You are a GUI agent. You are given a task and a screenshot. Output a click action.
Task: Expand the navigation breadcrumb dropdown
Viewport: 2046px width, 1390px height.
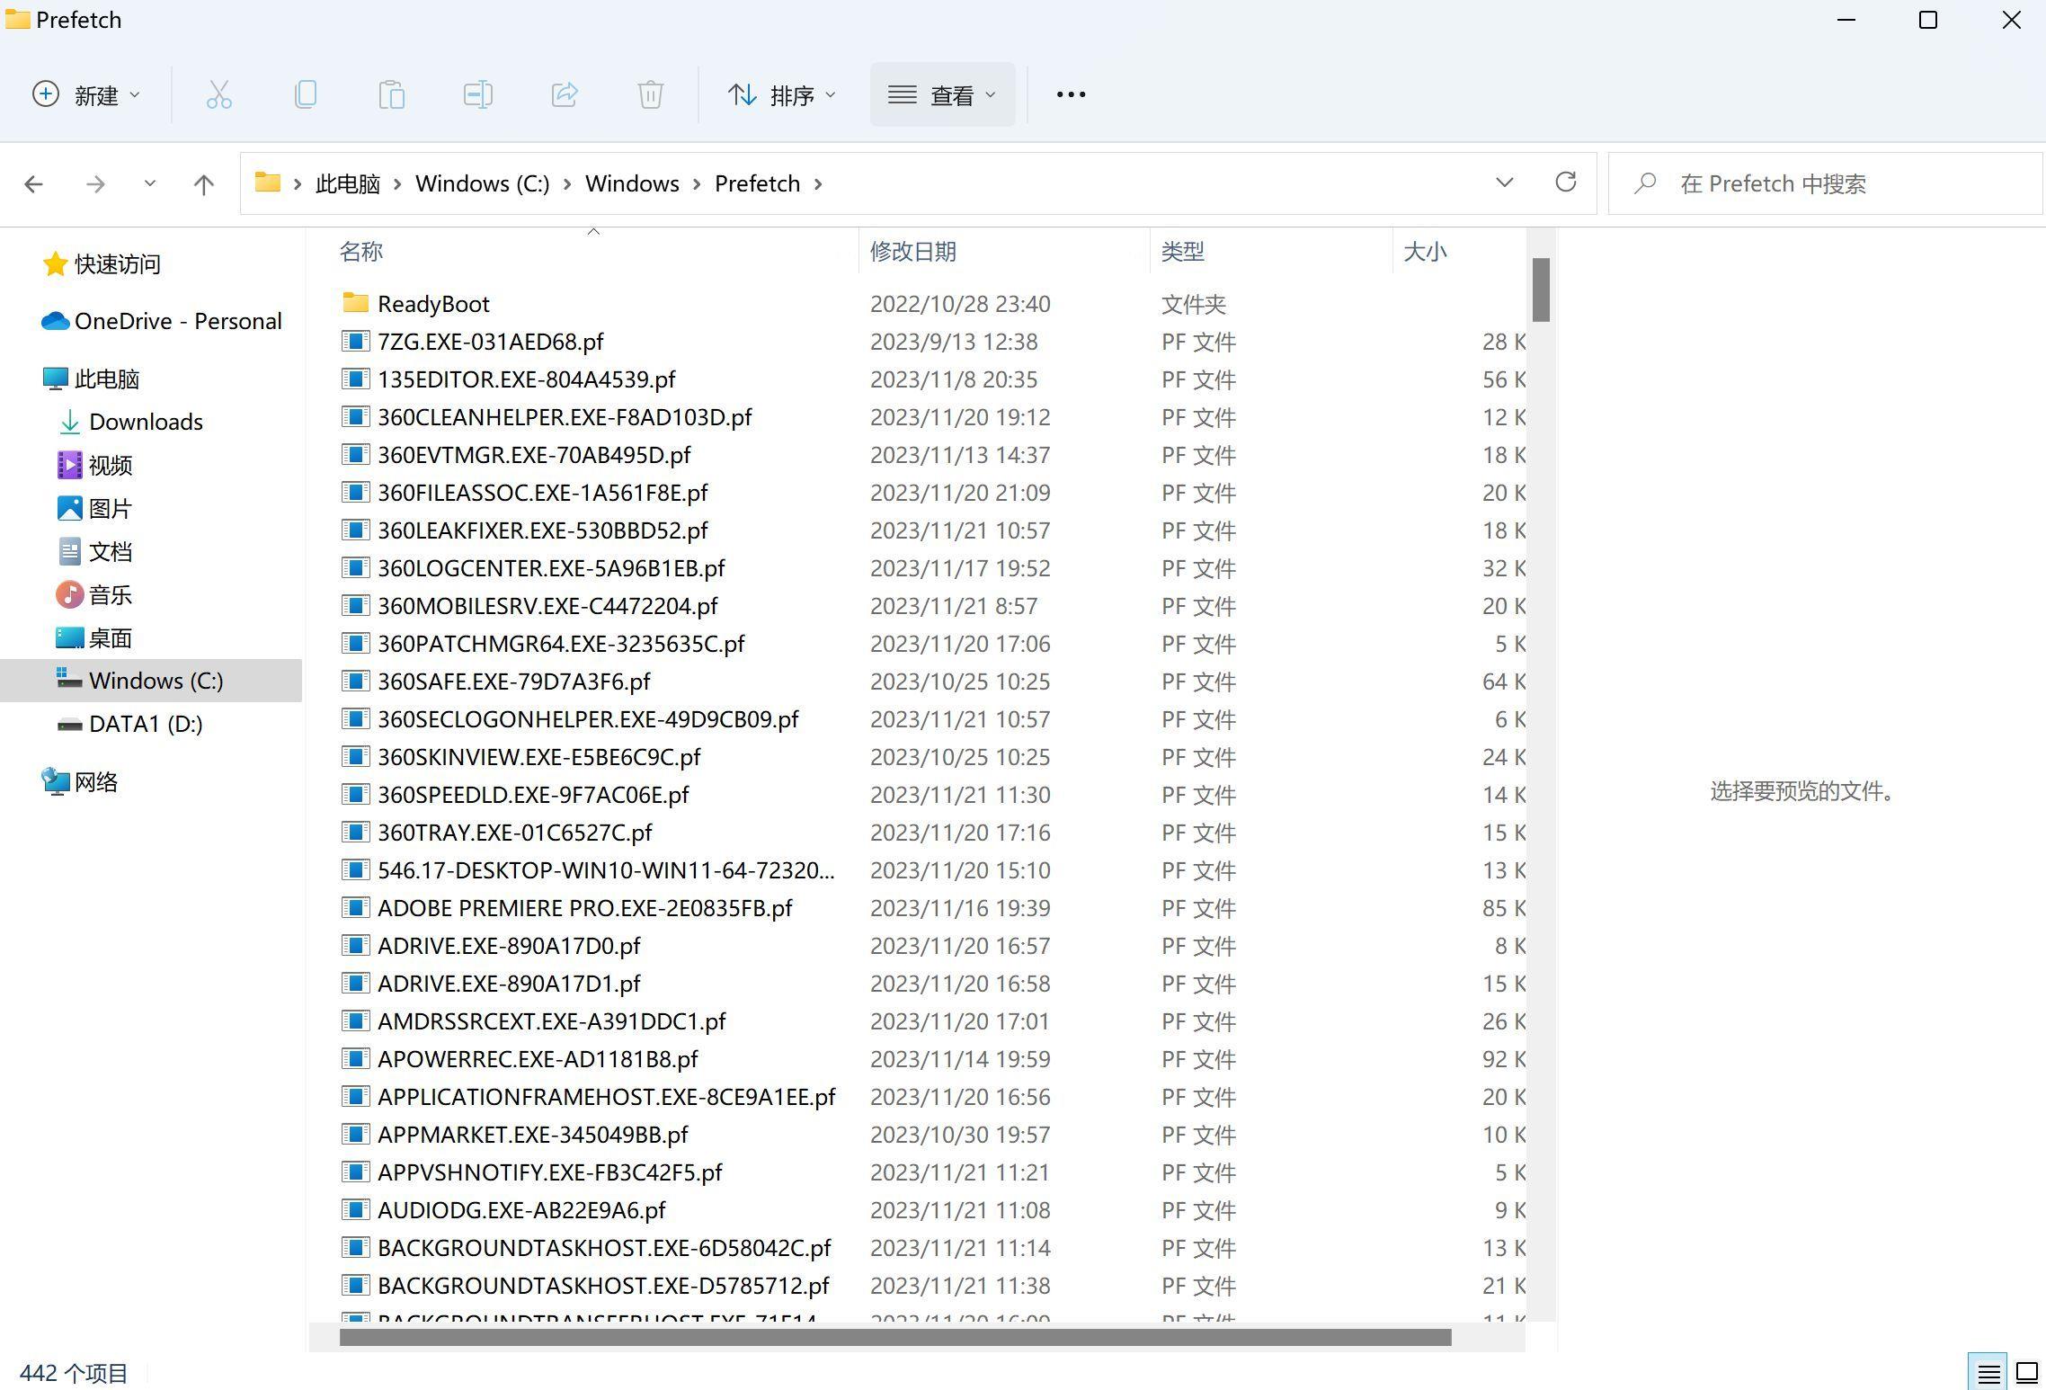pos(1501,183)
